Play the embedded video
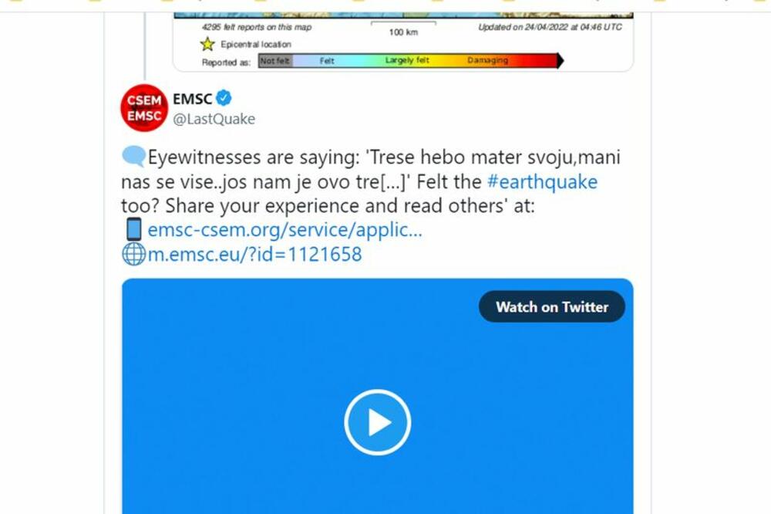The image size is (771, 514). [376, 422]
